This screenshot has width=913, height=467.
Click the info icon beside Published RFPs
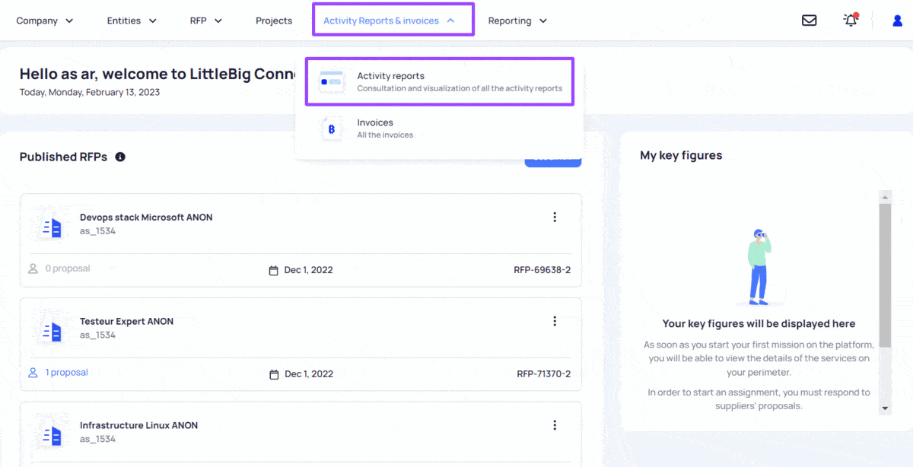click(120, 157)
